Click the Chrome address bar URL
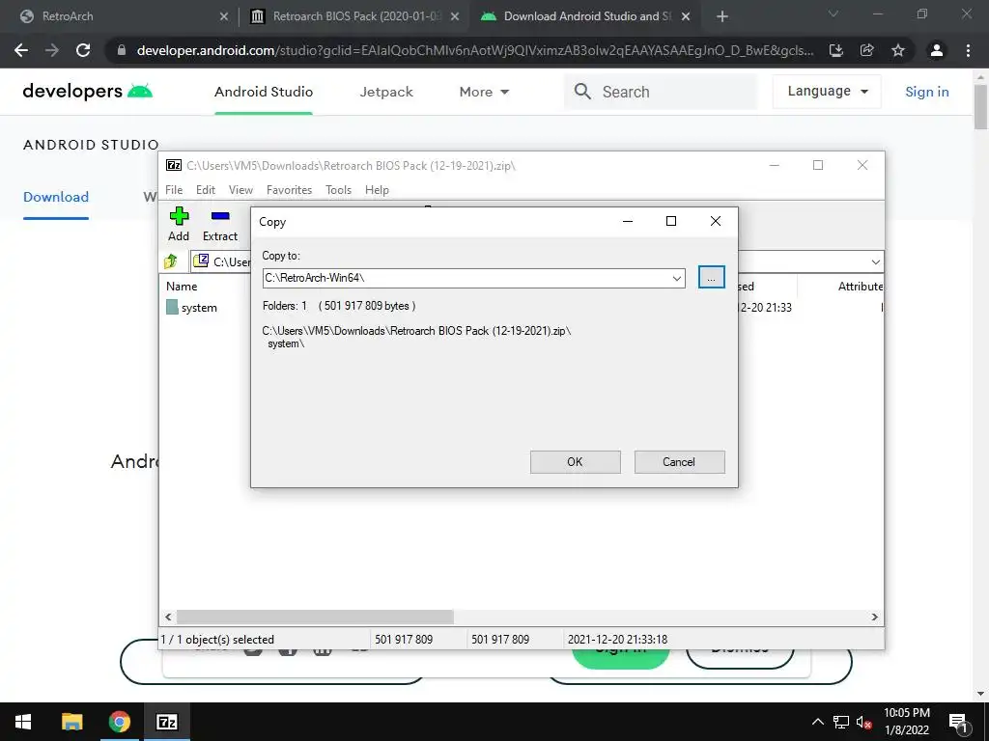Screen dimensions: 989x741 point(474,50)
